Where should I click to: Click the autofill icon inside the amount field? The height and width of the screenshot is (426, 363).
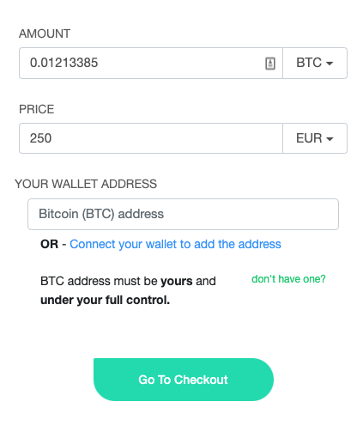click(270, 64)
